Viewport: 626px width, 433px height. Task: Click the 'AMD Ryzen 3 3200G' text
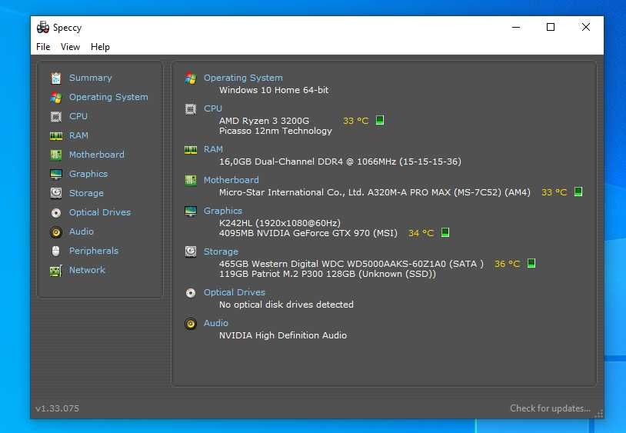(x=264, y=121)
